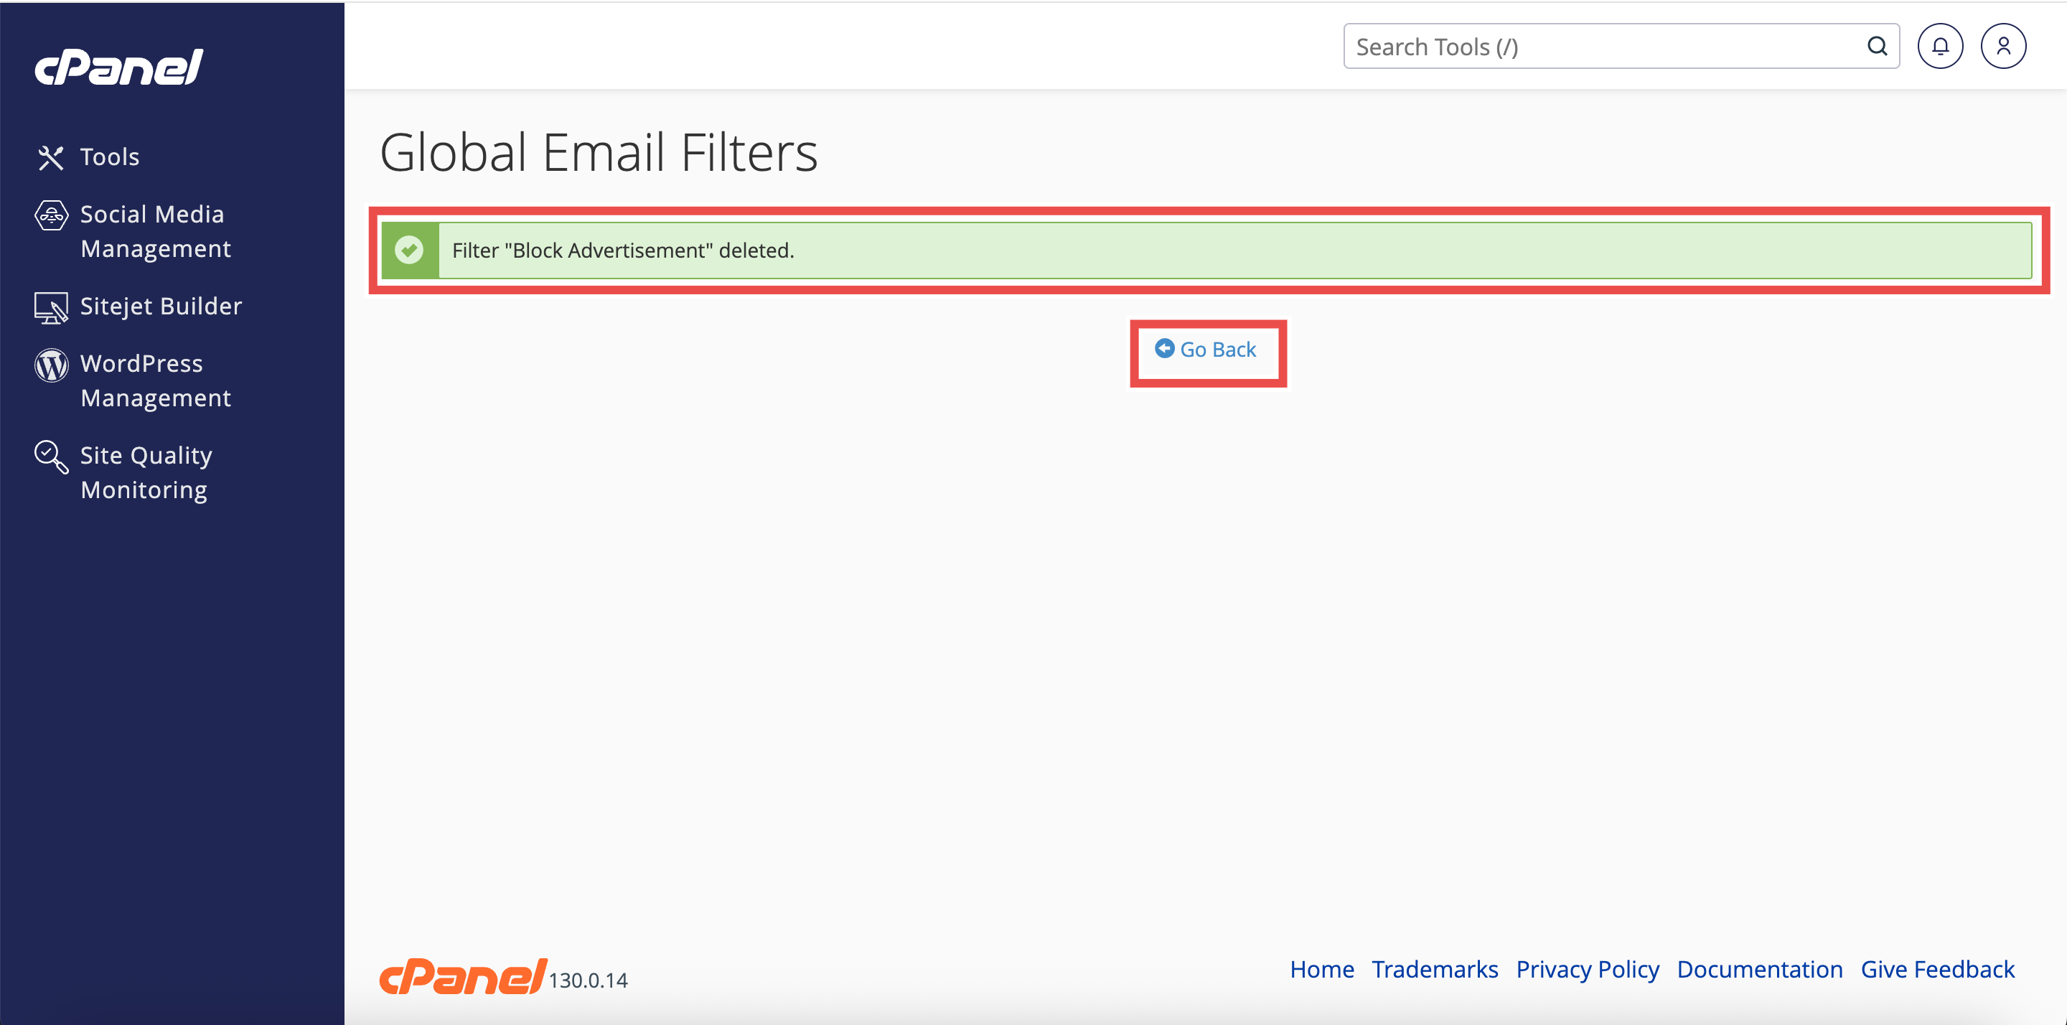Click the WordPress logo icon
Image resolution: width=2067 pixels, height=1025 pixels.
tap(52, 365)
